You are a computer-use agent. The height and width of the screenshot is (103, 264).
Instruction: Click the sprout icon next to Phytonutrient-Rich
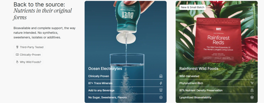click(252, 83)
